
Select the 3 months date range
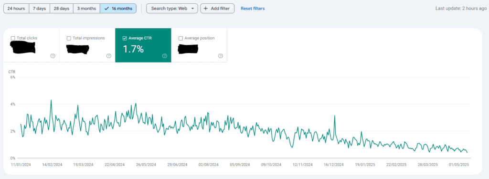87,9
